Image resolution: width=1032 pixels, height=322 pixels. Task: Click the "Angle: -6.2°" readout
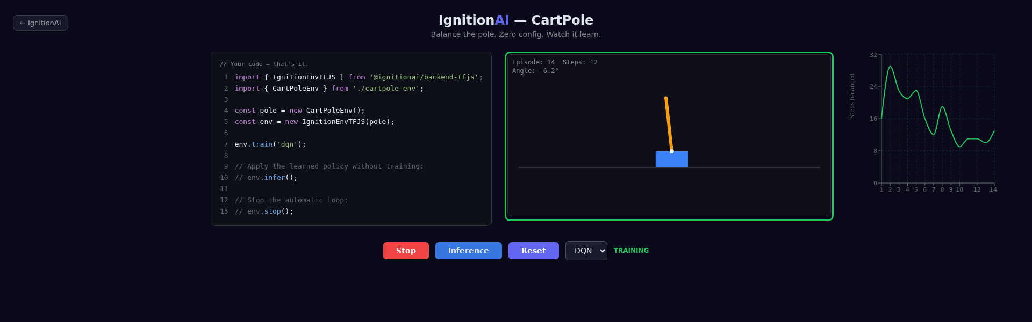(535, 71)
